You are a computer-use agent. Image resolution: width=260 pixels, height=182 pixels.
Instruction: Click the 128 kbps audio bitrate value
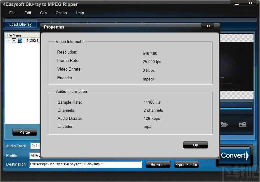[x=152, y=118]
